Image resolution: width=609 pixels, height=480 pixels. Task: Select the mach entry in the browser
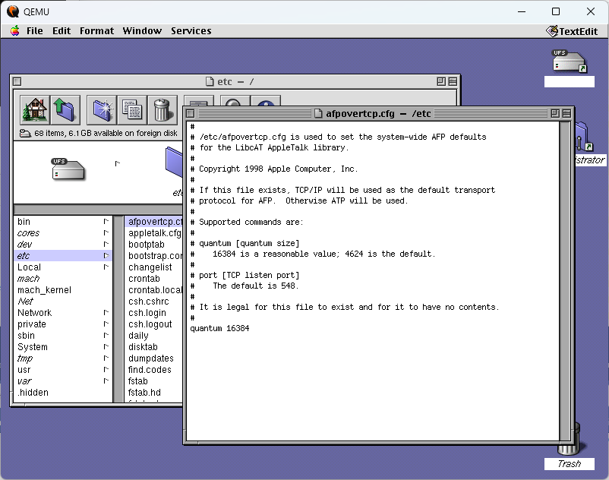(x=63, y=279)
